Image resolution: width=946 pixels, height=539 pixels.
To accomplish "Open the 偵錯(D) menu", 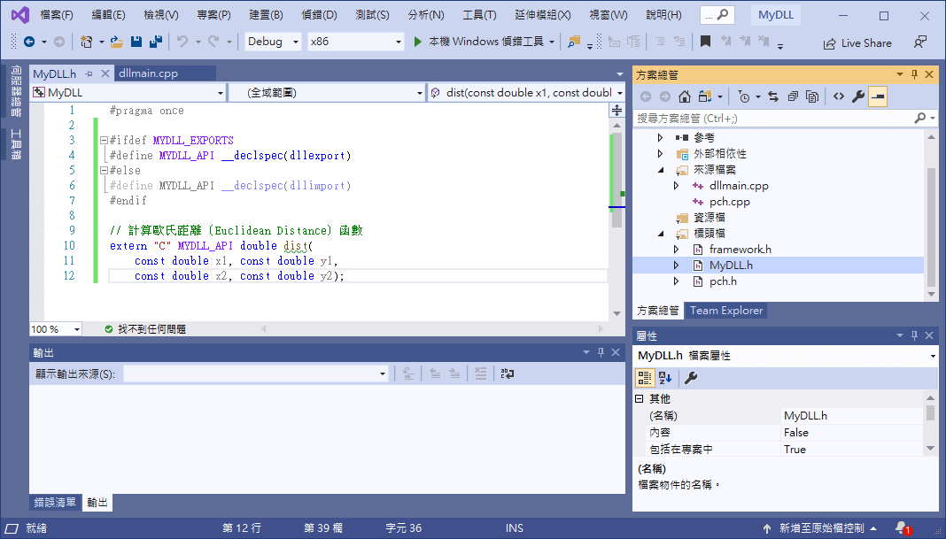I will tap(319, 15).
